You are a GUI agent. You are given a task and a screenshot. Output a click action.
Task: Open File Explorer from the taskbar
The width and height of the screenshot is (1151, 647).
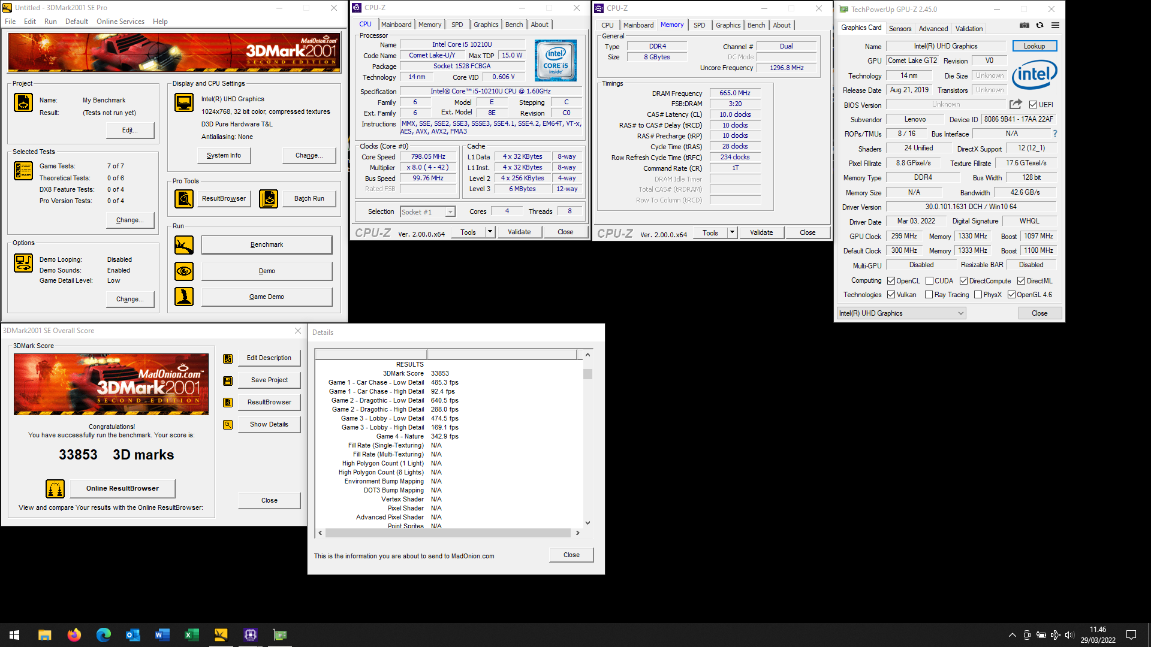[45, 635]
